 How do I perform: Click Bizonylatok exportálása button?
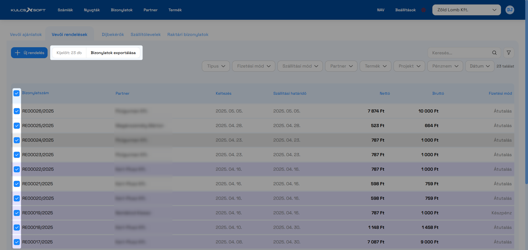point(113,53)
